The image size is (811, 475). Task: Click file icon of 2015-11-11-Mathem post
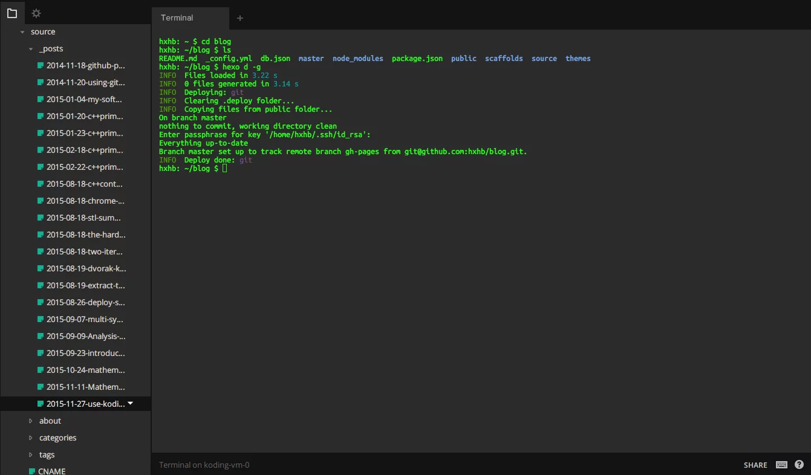41,387
